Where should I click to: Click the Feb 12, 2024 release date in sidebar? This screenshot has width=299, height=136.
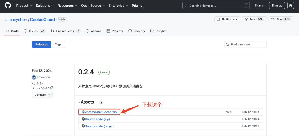(42, 71)
